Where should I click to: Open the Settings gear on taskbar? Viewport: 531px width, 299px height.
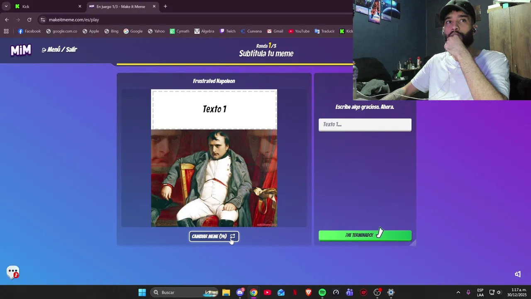coord(391,292)
